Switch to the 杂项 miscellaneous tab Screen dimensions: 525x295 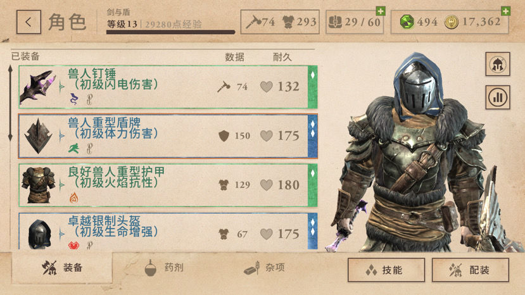pyautogui.click(x=264, y=268)
